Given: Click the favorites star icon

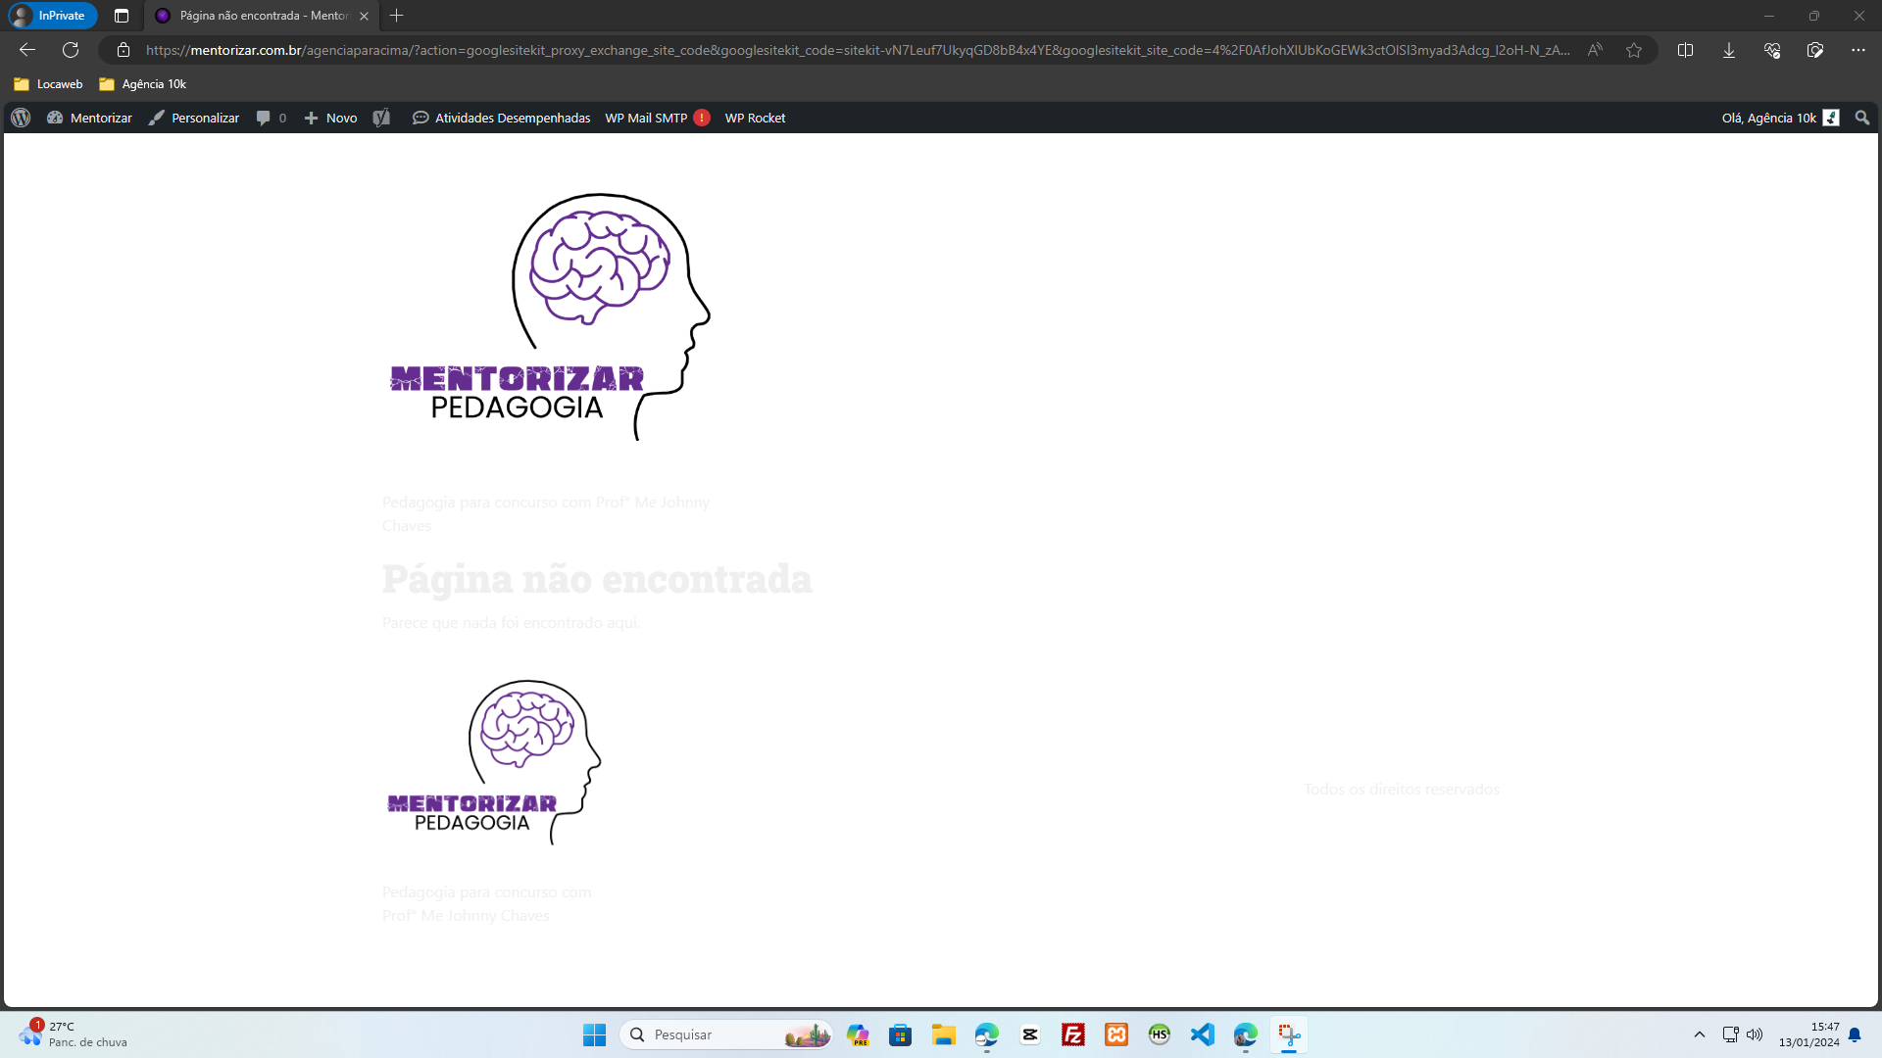Looking at the screenshot, I should pos(1634,50).
